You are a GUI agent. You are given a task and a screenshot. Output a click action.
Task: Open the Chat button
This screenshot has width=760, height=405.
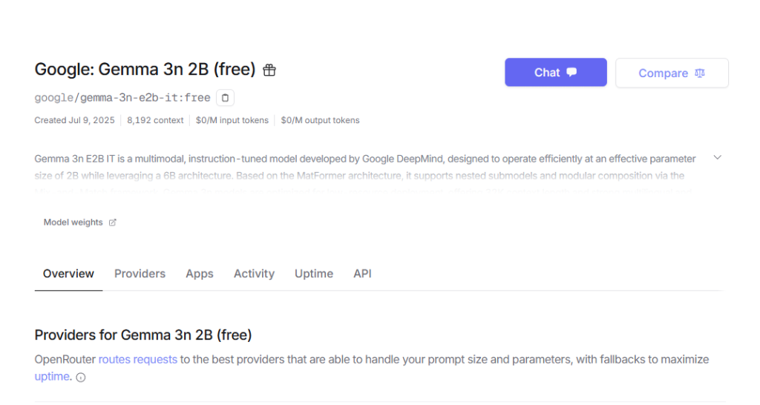[555, 72]
